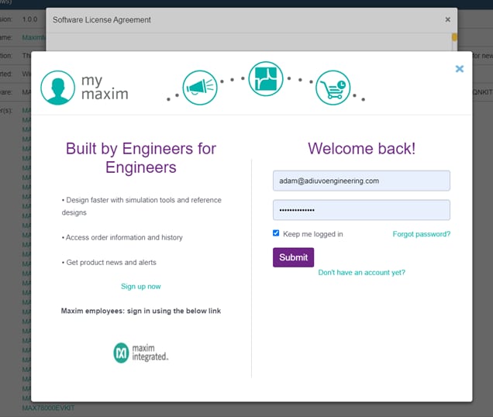
Task: Follow the Sign up now link
Action: point(140,287)
